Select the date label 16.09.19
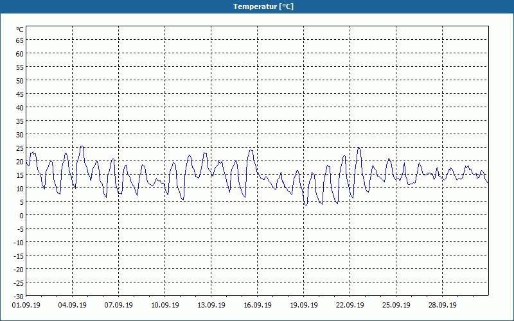The image size is (514, 321). 258,306
